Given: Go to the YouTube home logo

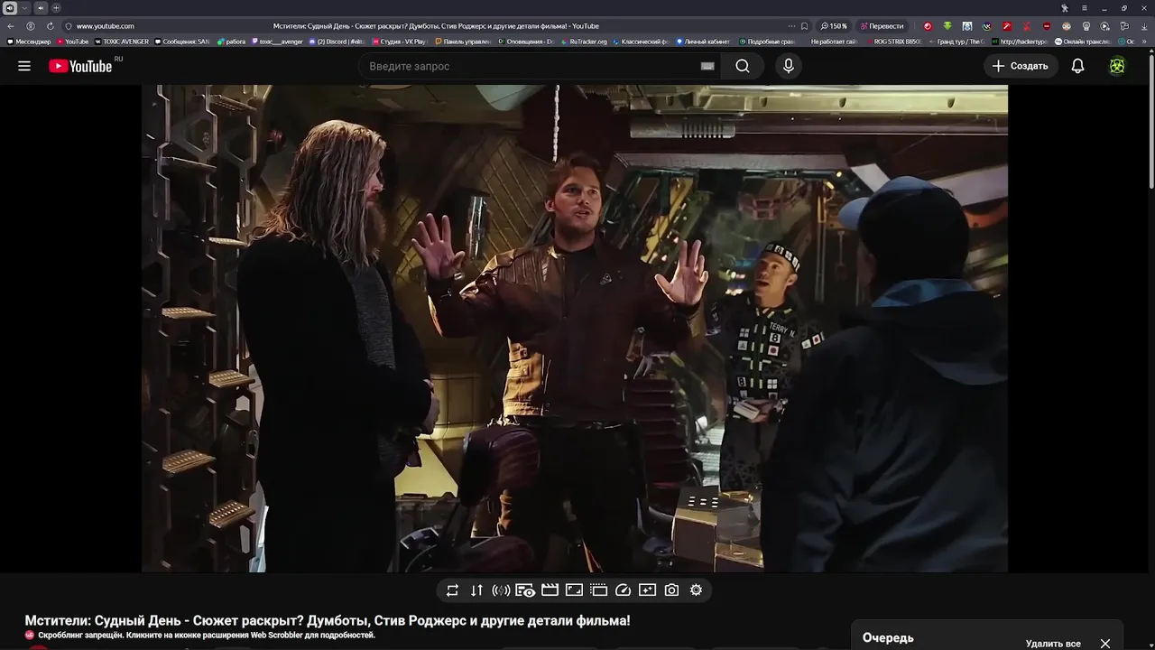Looking at the screenshot, I should tap(80, 66).
